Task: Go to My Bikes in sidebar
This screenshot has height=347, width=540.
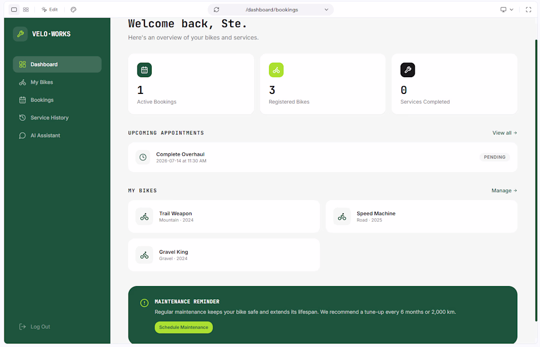Action: pos(57,82)
